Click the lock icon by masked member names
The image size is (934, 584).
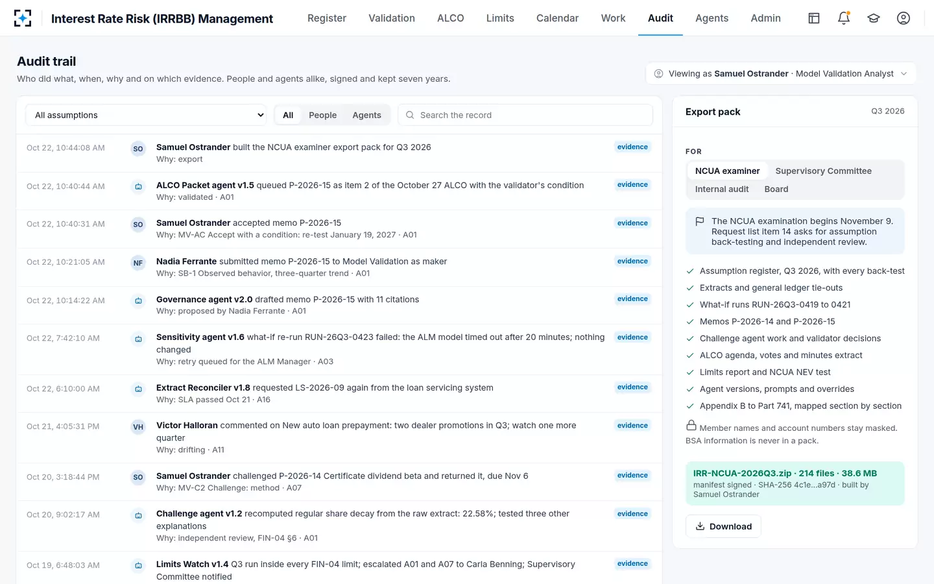691,426
